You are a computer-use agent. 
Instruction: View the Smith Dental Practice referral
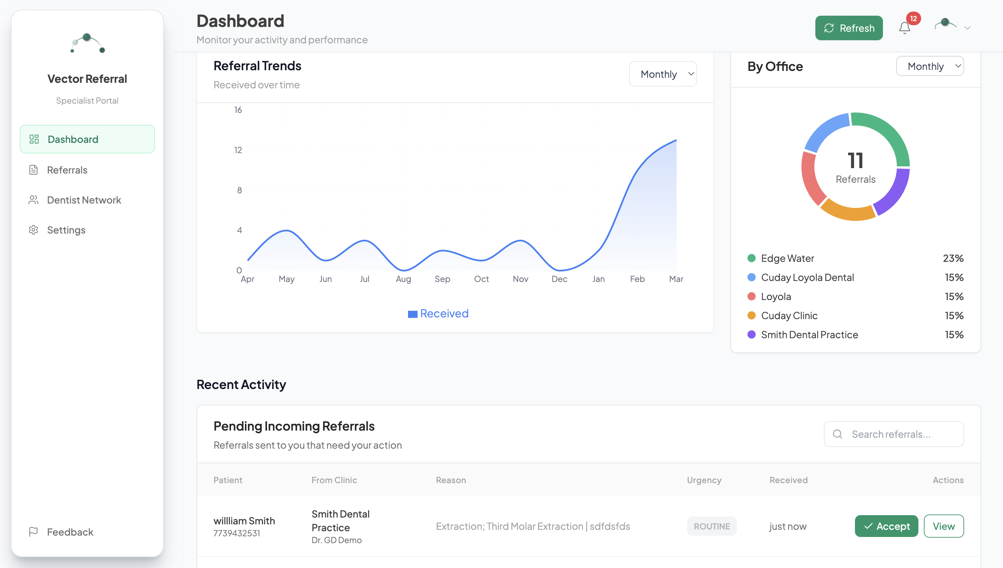pyautogui.click(x=944, y=526)
